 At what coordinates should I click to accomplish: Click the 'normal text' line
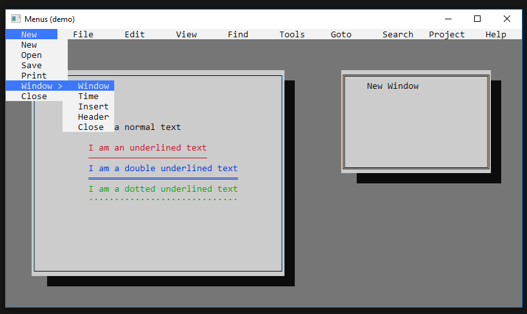148,127
